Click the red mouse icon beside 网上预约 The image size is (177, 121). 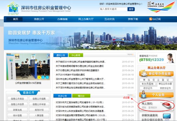point(167,105)
